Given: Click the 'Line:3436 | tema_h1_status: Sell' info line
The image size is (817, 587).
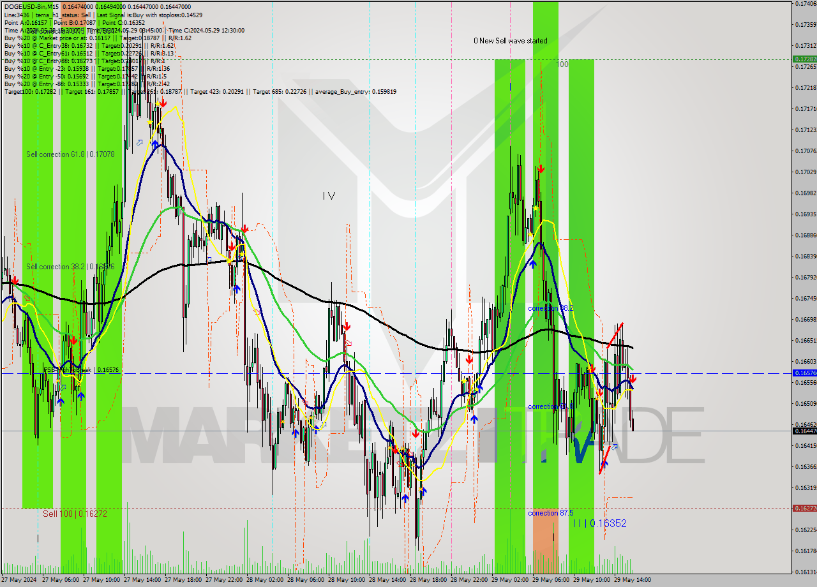Looking at the screenshot, I should (103, 15).
